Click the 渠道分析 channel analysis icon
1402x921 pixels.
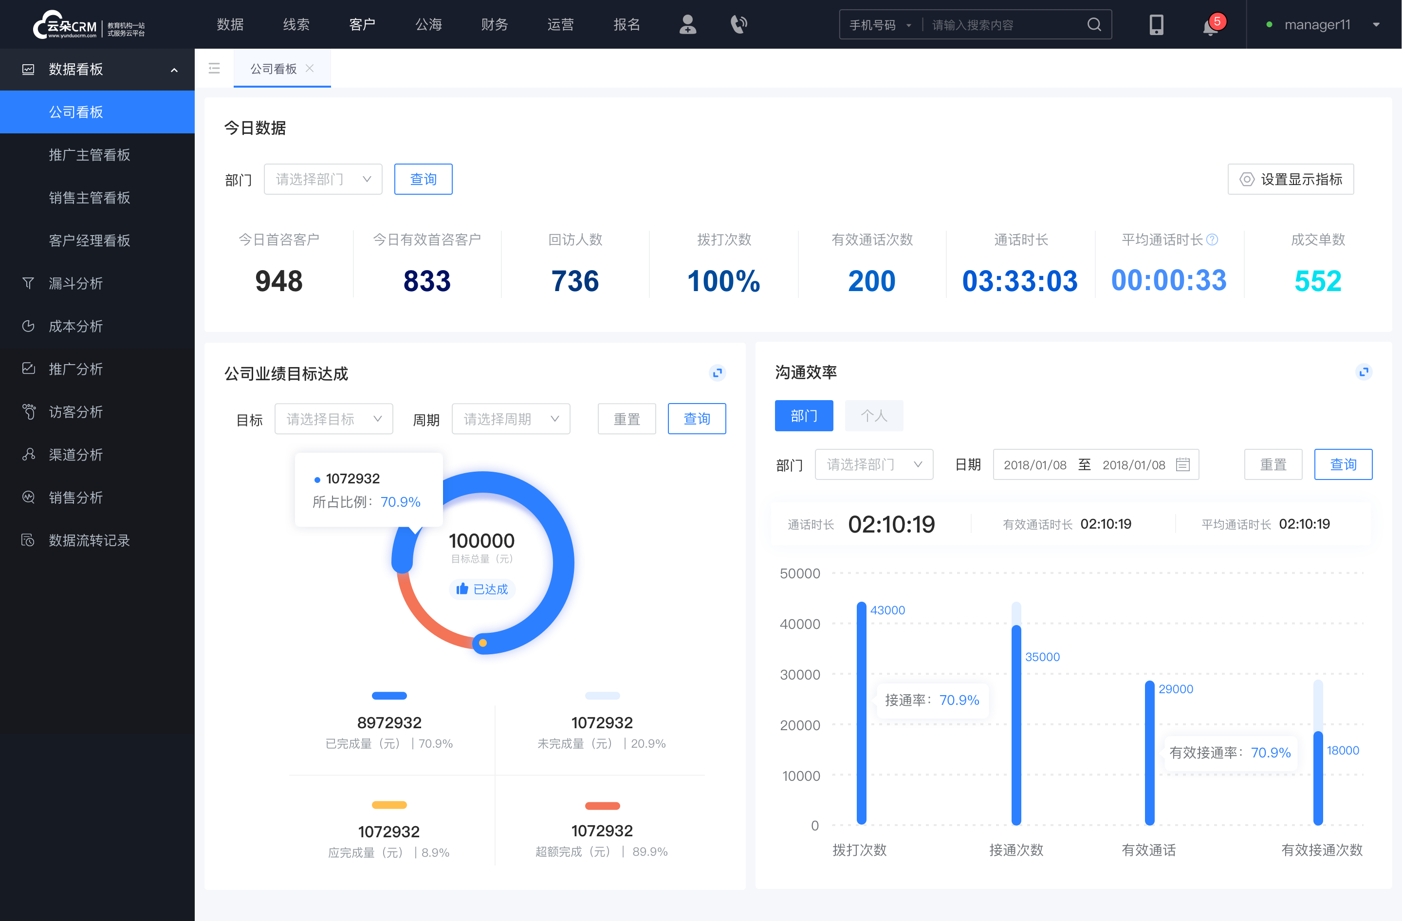[29, 453]
